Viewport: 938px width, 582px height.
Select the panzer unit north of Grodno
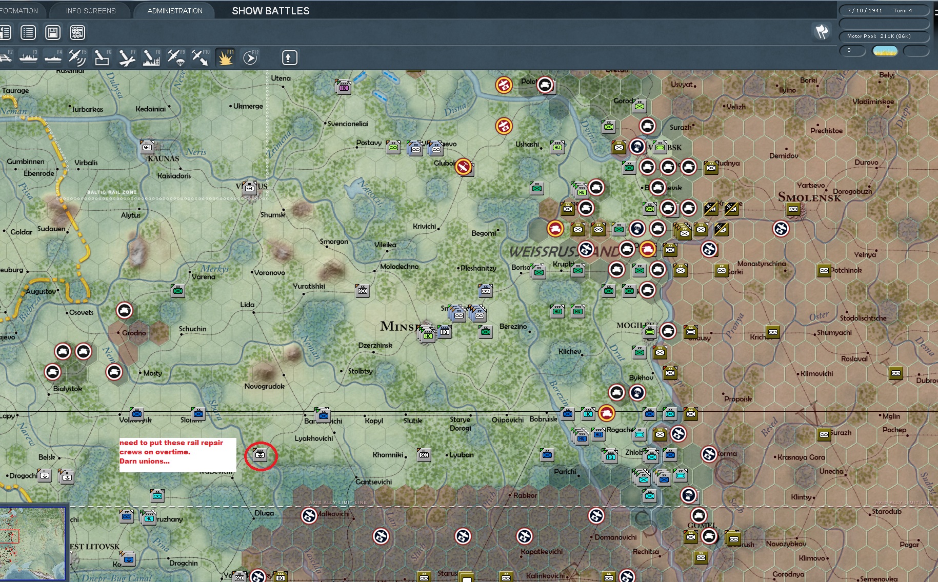click(124, 310)
